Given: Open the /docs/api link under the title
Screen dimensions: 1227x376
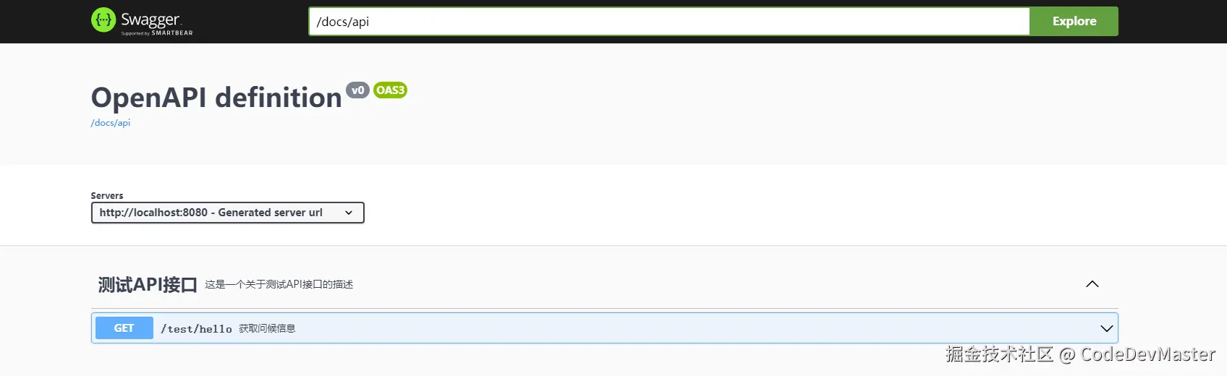Looking at the screenshot, I should [x=111, y=123].
